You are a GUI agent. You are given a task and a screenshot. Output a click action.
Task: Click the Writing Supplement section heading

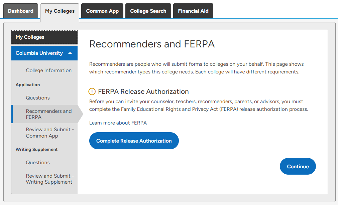pos(37,150)
